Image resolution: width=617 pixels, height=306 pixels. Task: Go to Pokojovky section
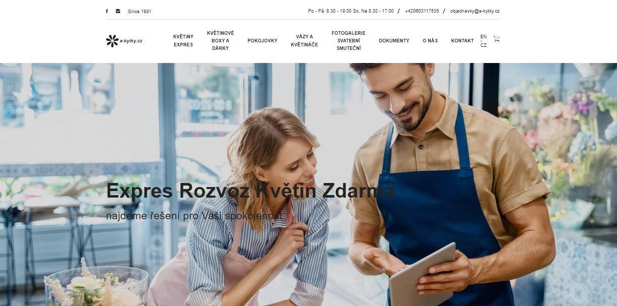click(263, 41)
